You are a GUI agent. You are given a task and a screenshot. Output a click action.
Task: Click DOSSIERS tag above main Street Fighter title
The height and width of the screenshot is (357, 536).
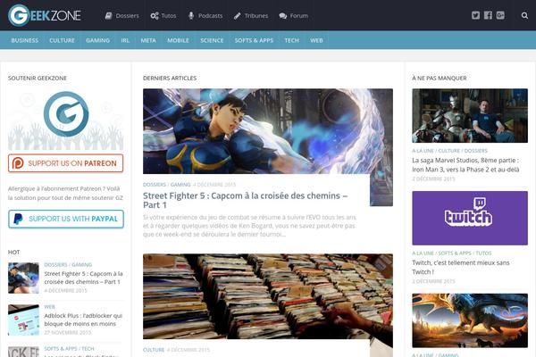pyautogui.click(x=155, y=185)
